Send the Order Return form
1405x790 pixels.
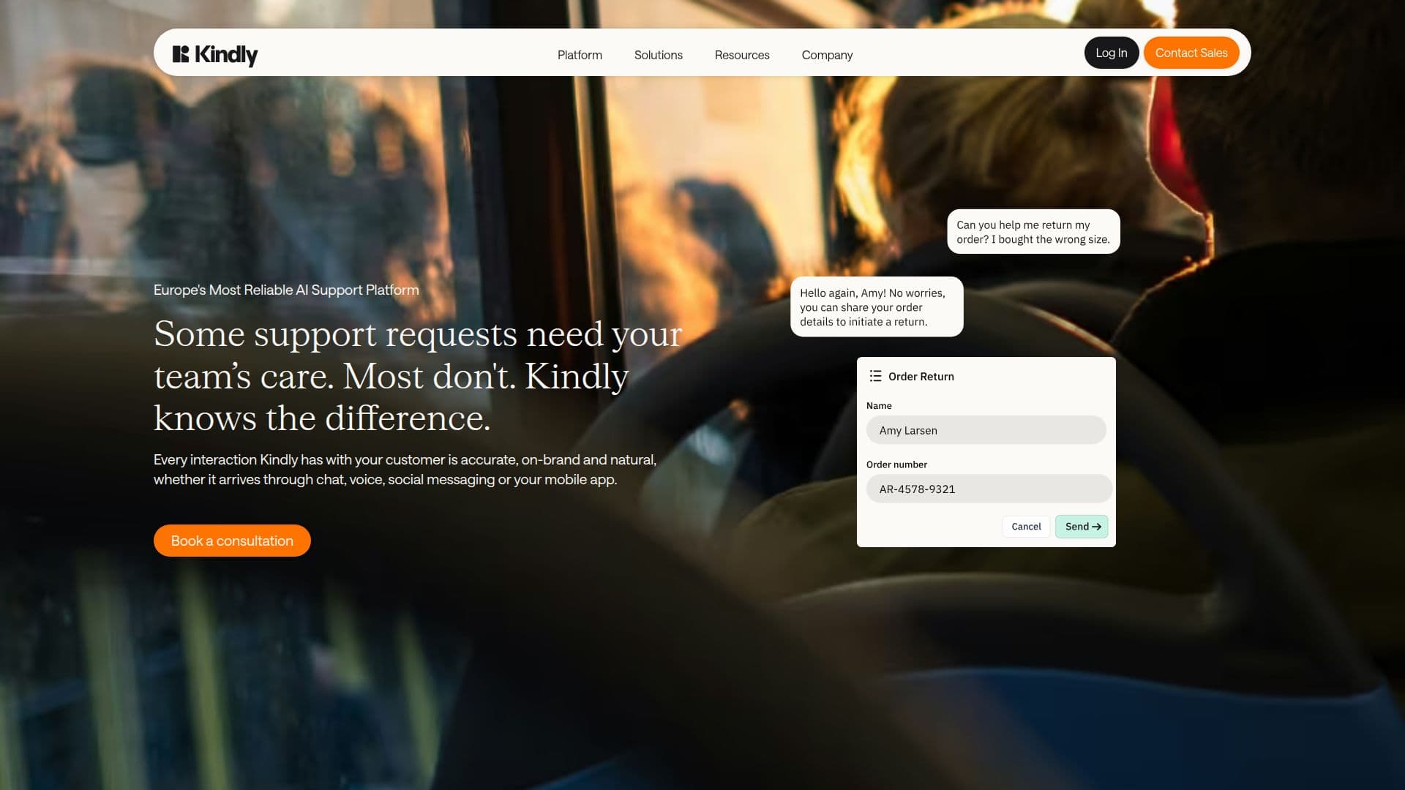tap(1082, 527)
